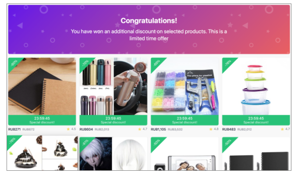This screenshot has width=298, height=176.
Task: Click the -69% badge on the snap pliers kit
Action: [x=156, y=63]
